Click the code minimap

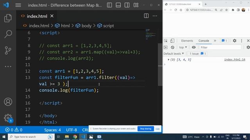point(150,34)
